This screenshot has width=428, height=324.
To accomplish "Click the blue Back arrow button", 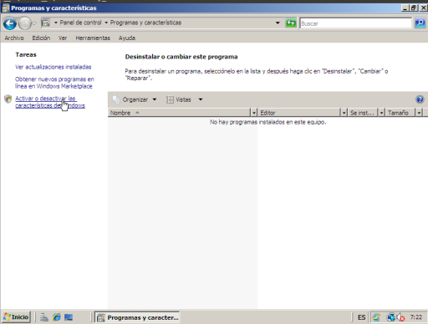I will [x=10, y=23].
